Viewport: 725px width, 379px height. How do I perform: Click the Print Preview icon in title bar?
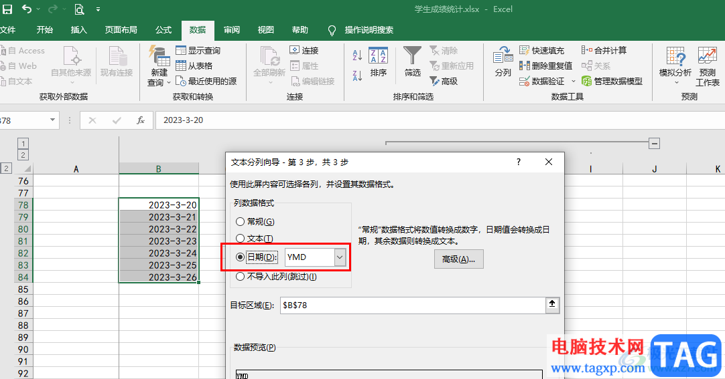80,9
